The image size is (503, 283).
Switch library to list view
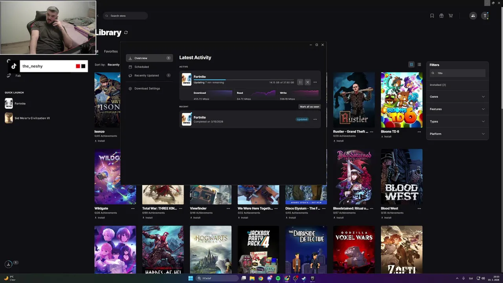point(419,64)
